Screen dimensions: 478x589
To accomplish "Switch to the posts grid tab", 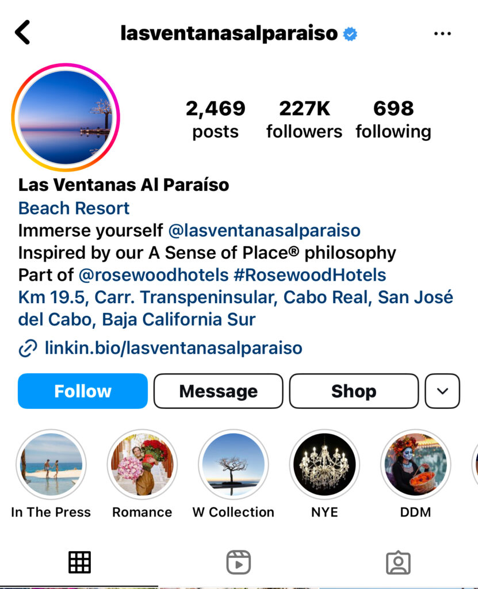I will click(79, 563).
